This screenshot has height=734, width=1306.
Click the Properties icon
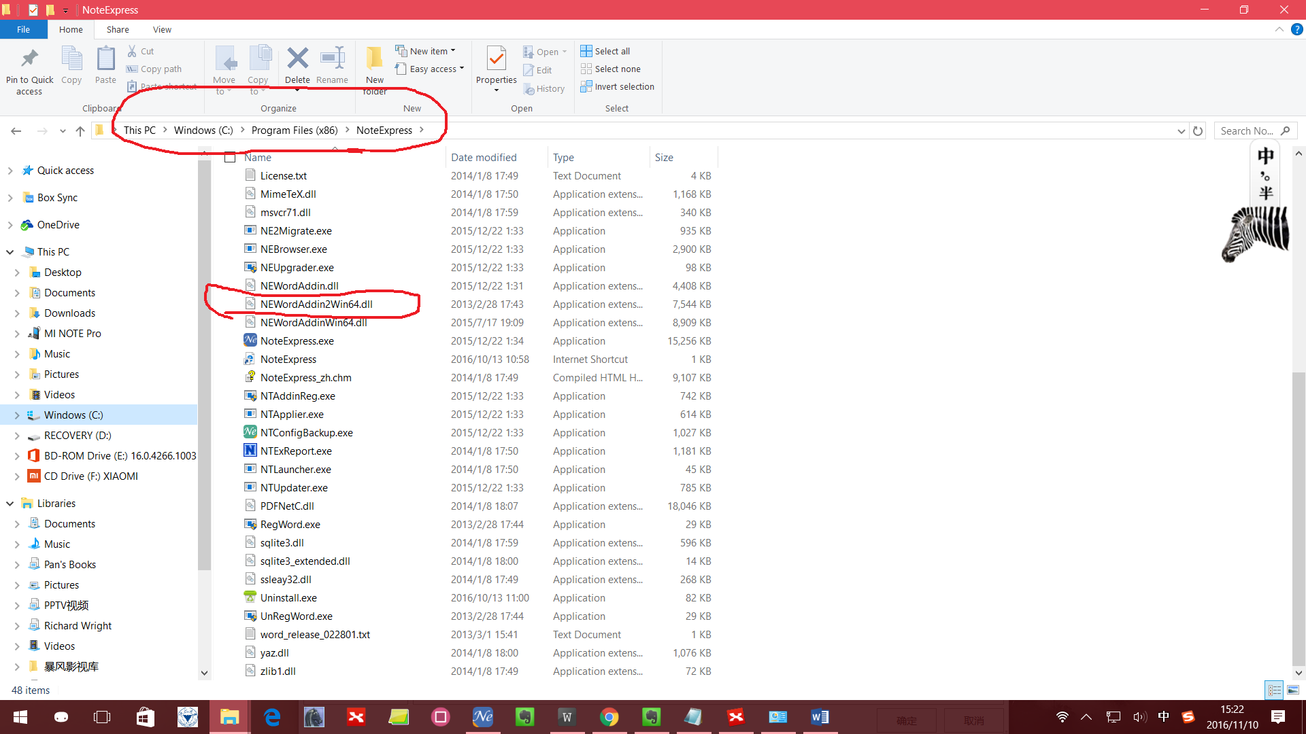(497, 59)
